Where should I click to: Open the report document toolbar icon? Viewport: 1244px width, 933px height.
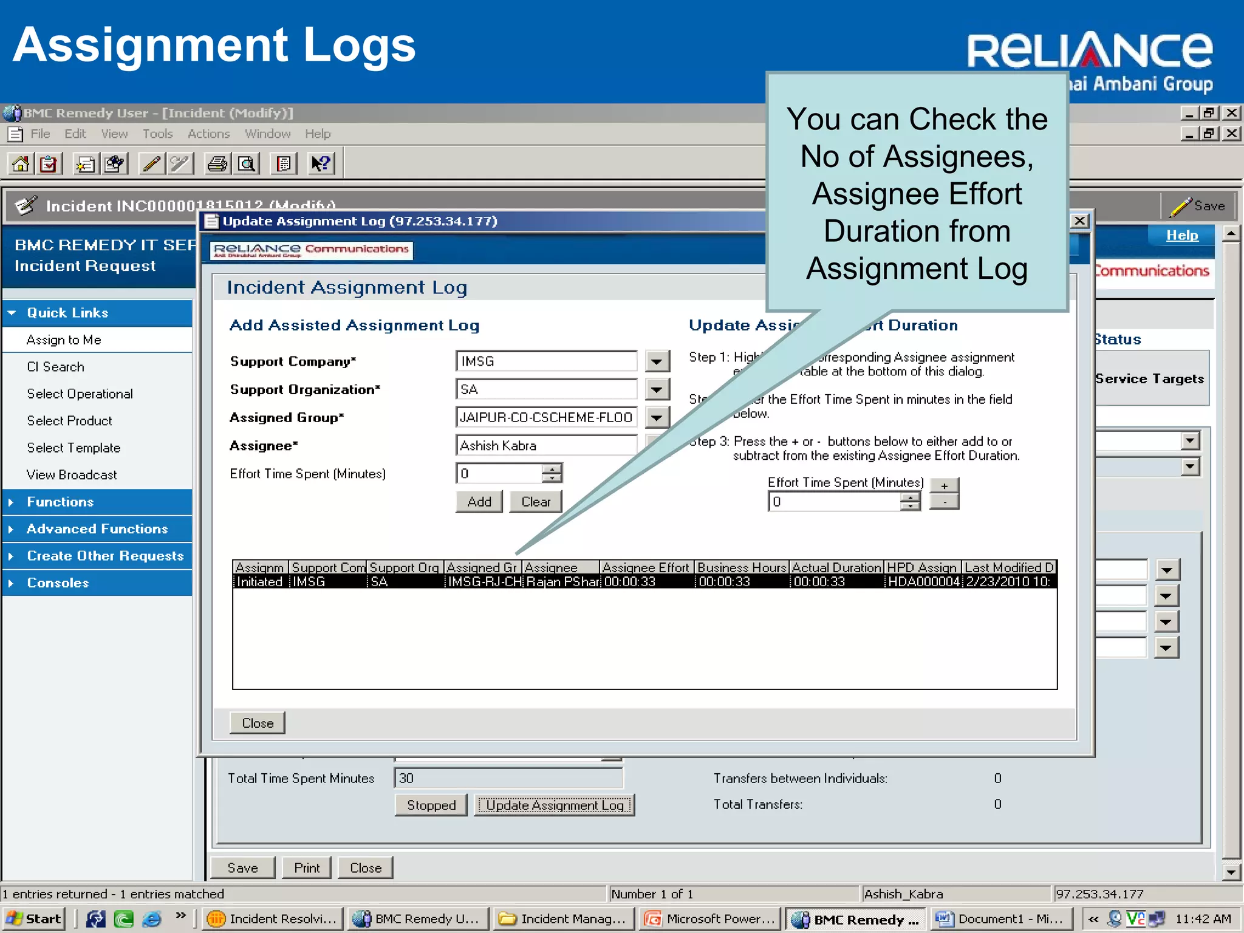click(284, 163)
